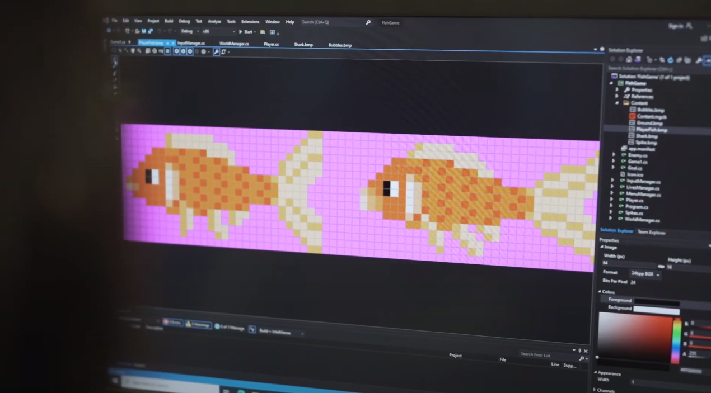711x393 pixels.
Task: Open the Debug menu
Action: 184,21
